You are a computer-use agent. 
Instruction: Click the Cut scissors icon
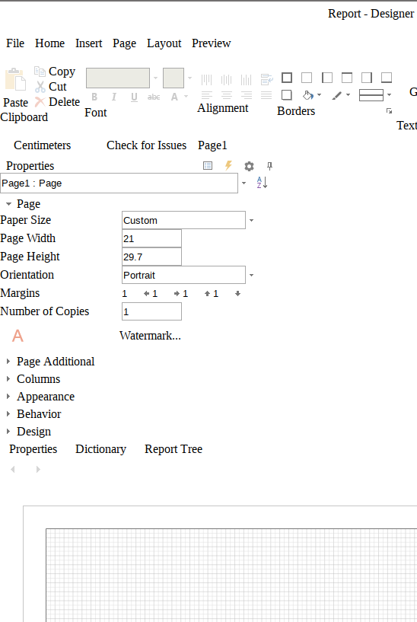pyautogui.click(x=40, y=87)
